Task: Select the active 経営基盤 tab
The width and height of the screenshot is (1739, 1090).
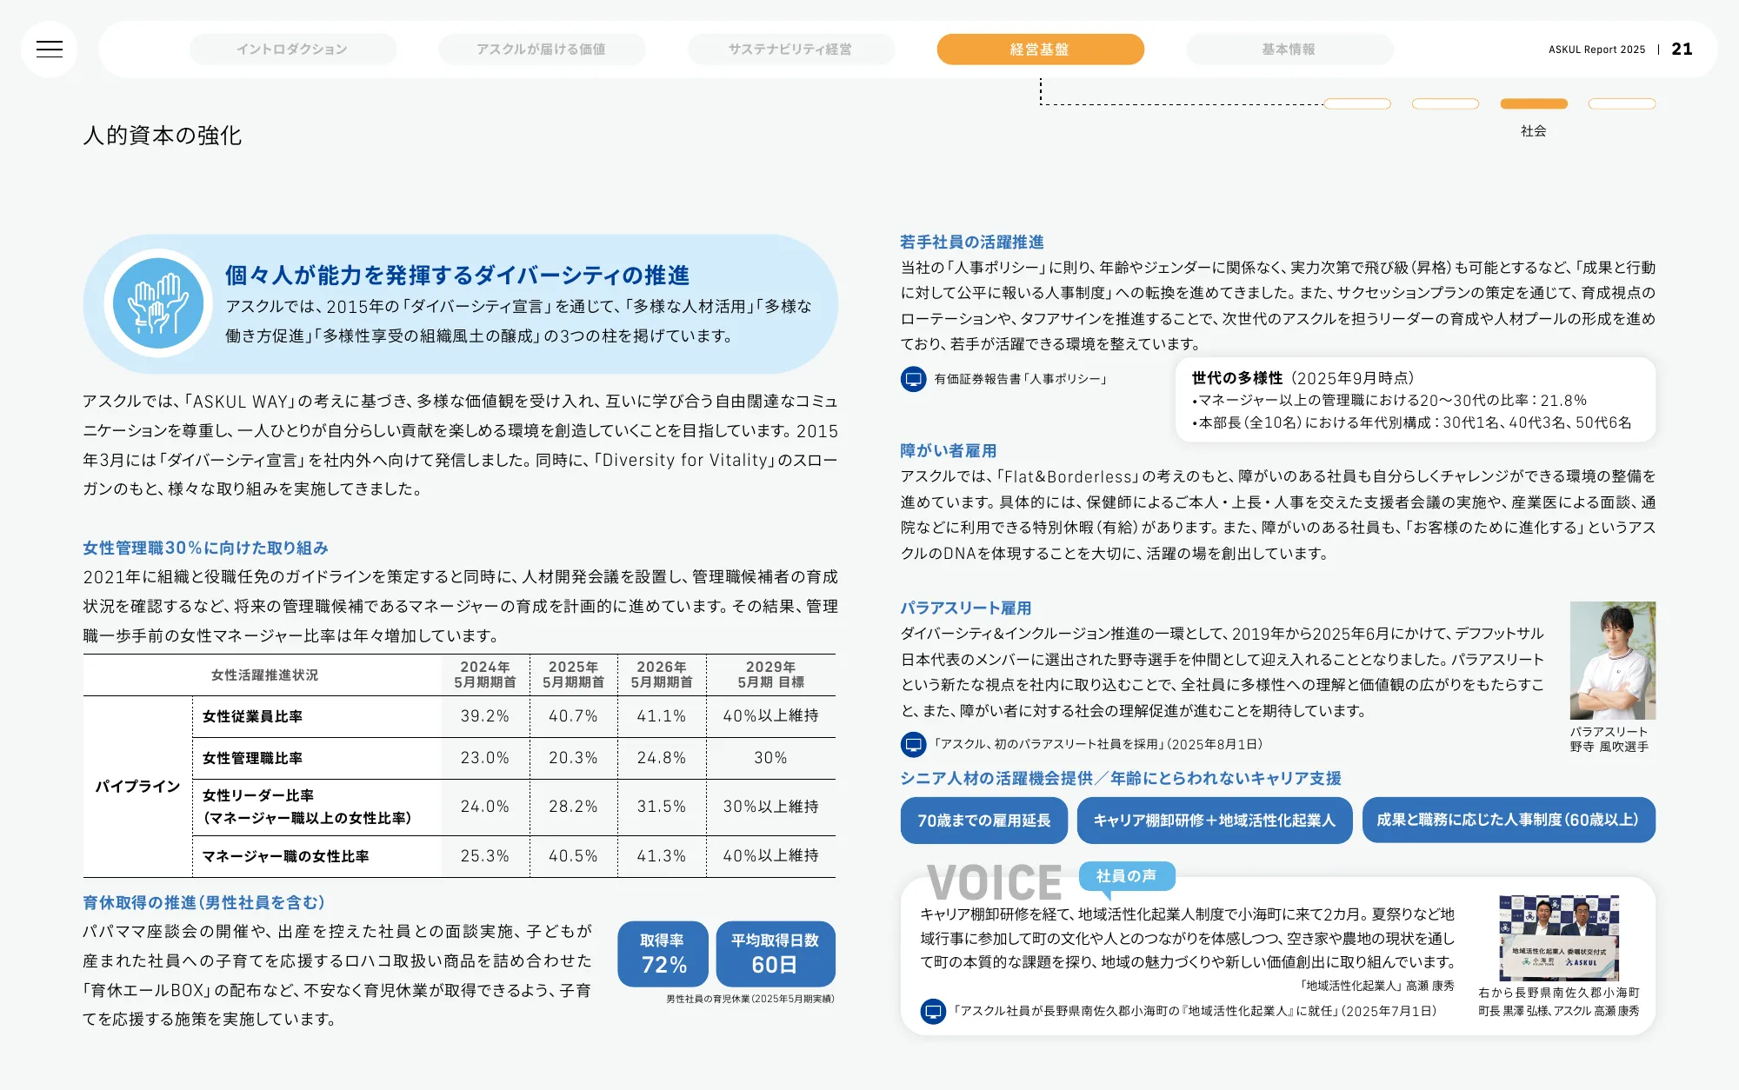Action: click(x=1040, y=50)
